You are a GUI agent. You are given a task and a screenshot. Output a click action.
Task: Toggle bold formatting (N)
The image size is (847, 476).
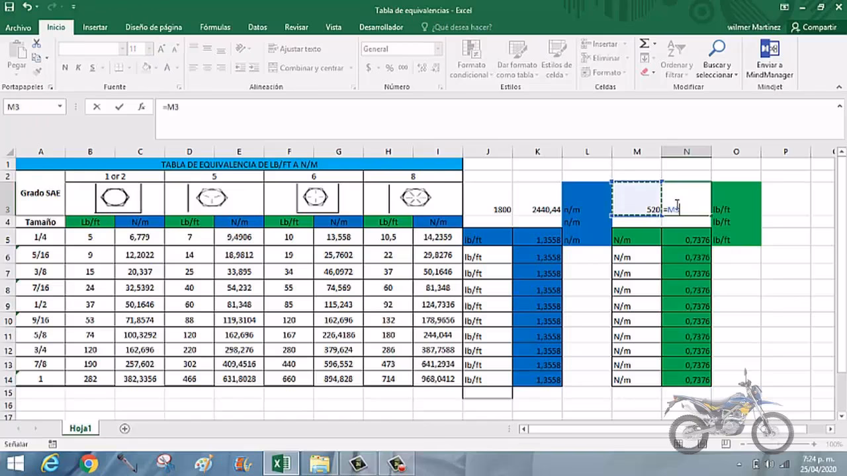[65, 67]
